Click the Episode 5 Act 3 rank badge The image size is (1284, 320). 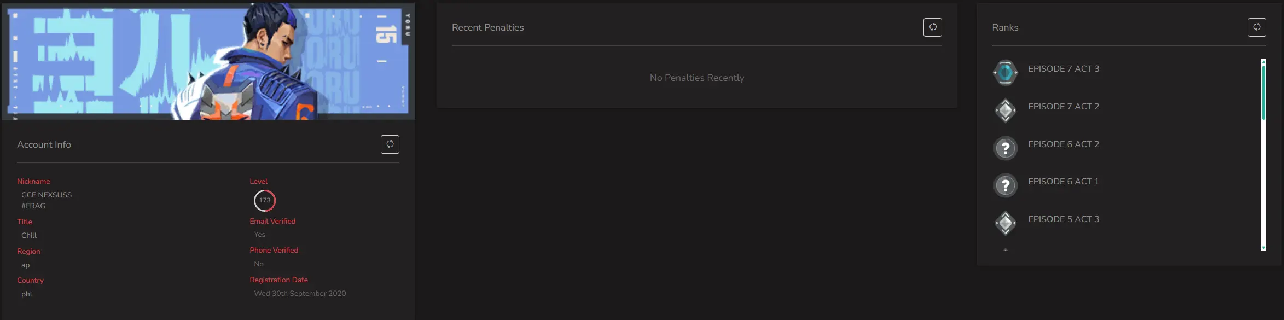pyautogui.click(x=1005, y=223)
